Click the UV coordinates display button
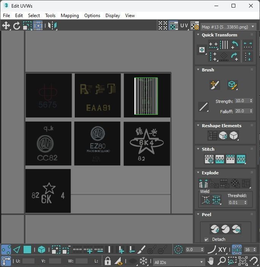Viewport: 260px width, 267px height. click(184, 26)
